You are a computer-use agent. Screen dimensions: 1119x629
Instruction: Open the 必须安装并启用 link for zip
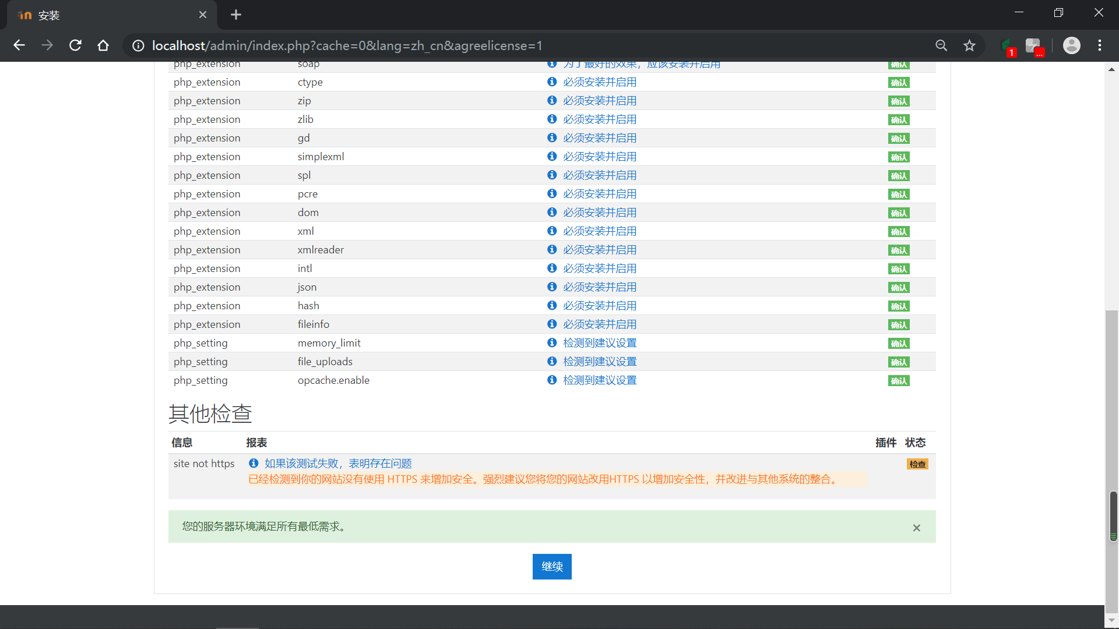(x=599, y=101)
